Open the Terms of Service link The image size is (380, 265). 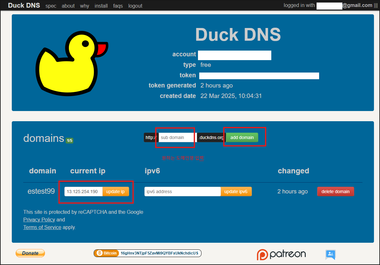pos(42,227)
